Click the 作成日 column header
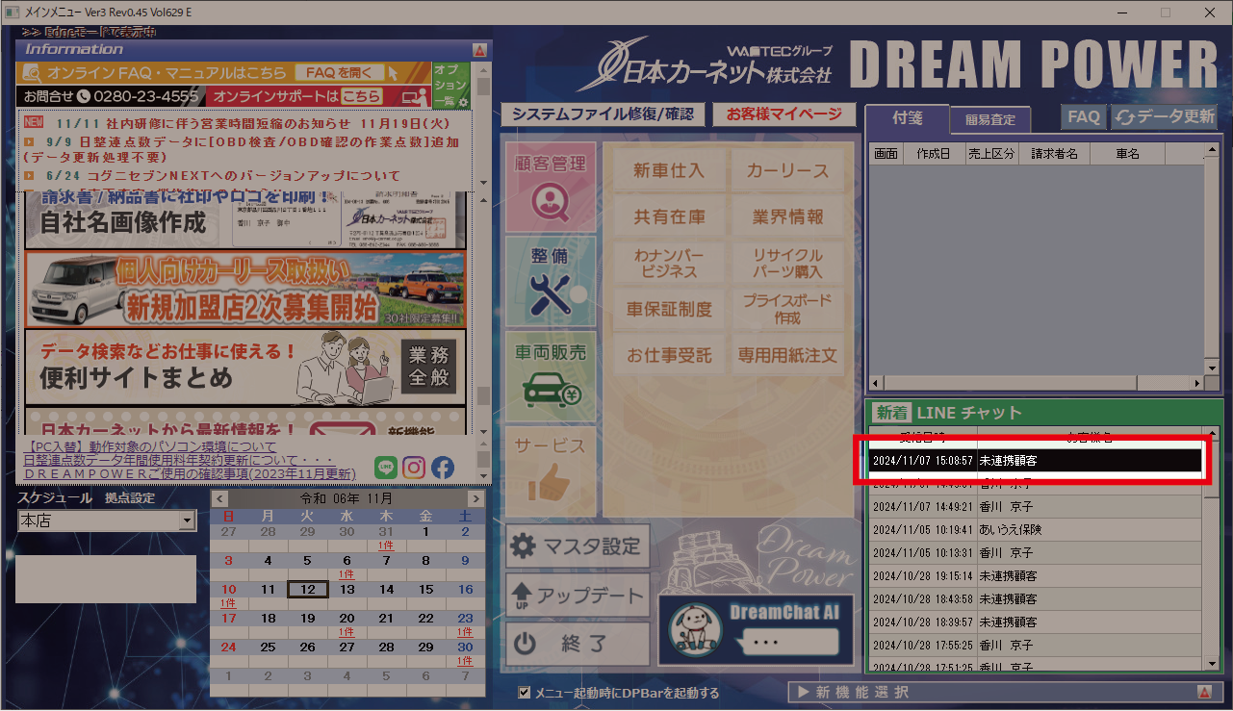 click(934, 154)
